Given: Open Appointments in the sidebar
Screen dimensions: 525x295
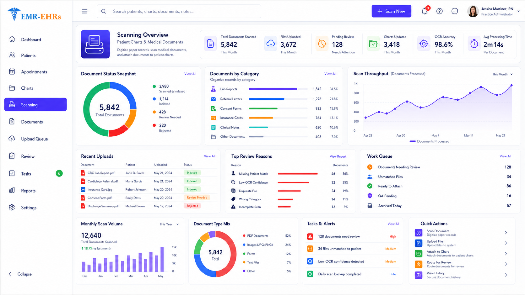Looking at the screenshot, I should 35,72.
